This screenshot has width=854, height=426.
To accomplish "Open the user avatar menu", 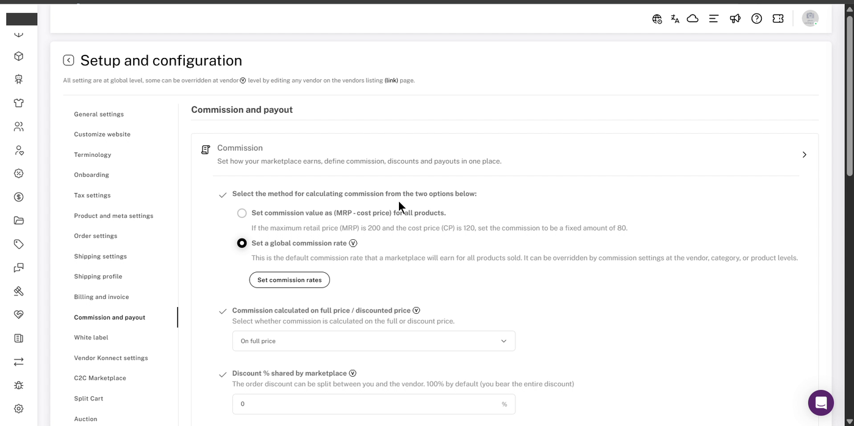I will (810, 18).
